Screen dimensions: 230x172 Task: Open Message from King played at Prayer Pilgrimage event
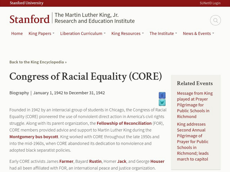click(195, 105)
